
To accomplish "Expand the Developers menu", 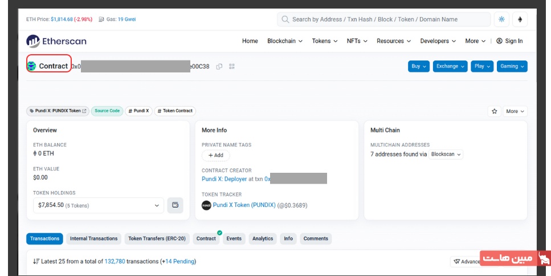I will point(438,41).
